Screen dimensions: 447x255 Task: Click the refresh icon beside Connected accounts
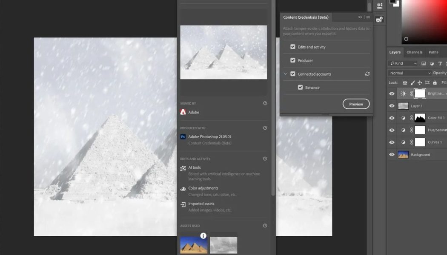pyautogui.click(x=367, y=74)
